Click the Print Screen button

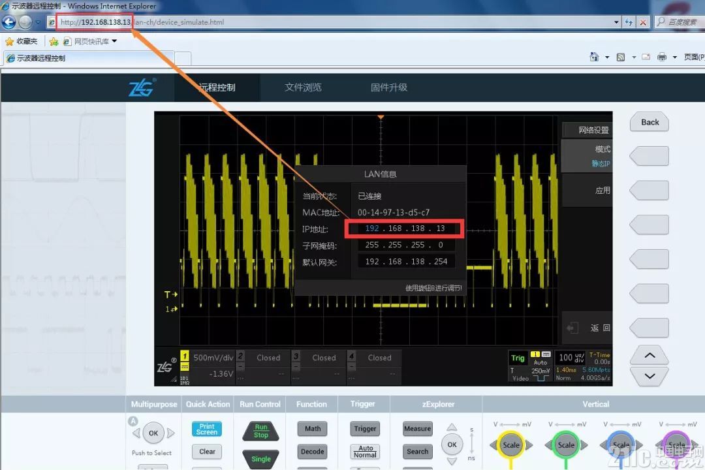(x=207, y=429)
